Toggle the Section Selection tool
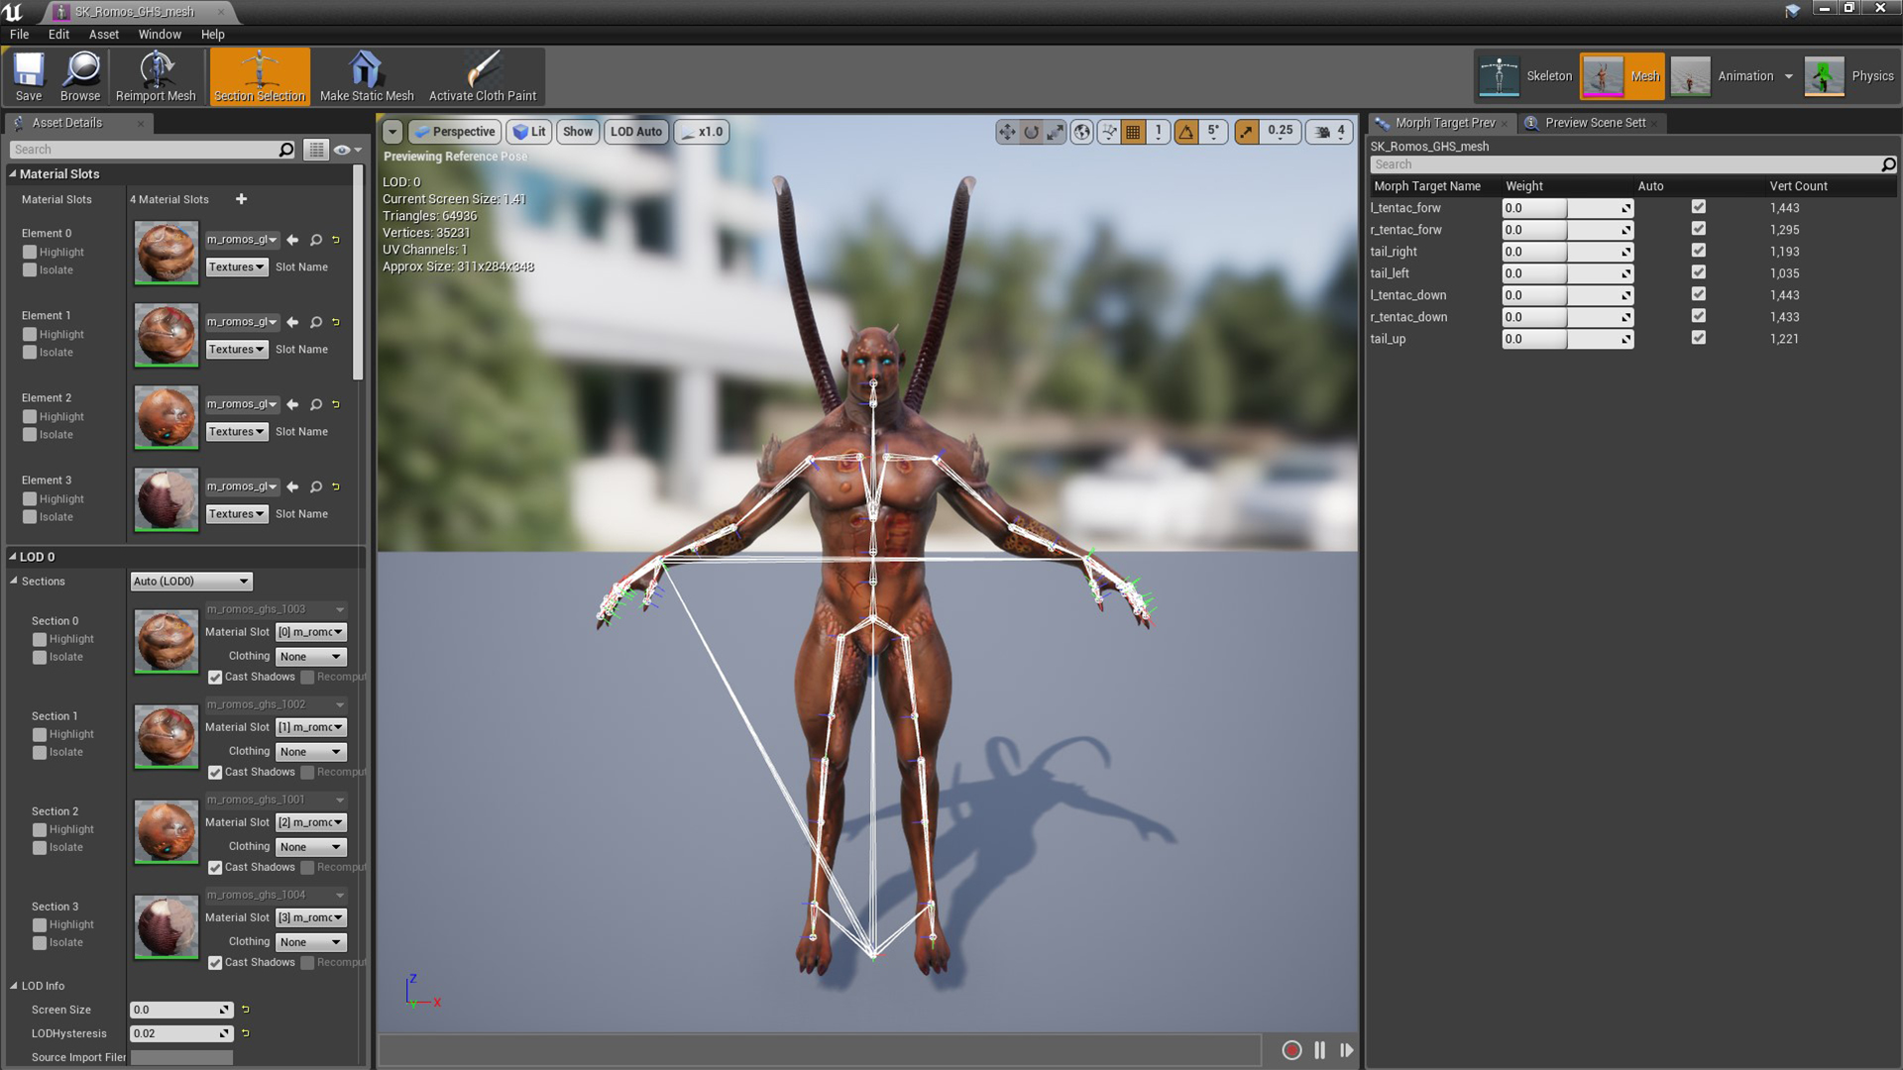 [x=260, y=76]
